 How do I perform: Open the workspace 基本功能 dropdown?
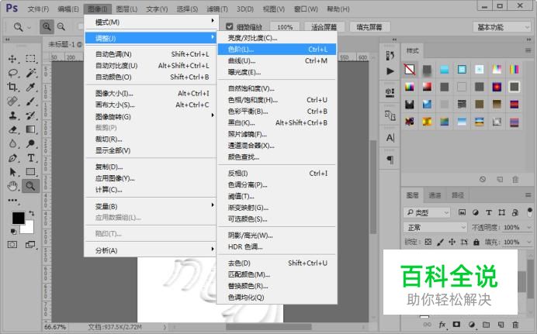click(x=502, y=27)
